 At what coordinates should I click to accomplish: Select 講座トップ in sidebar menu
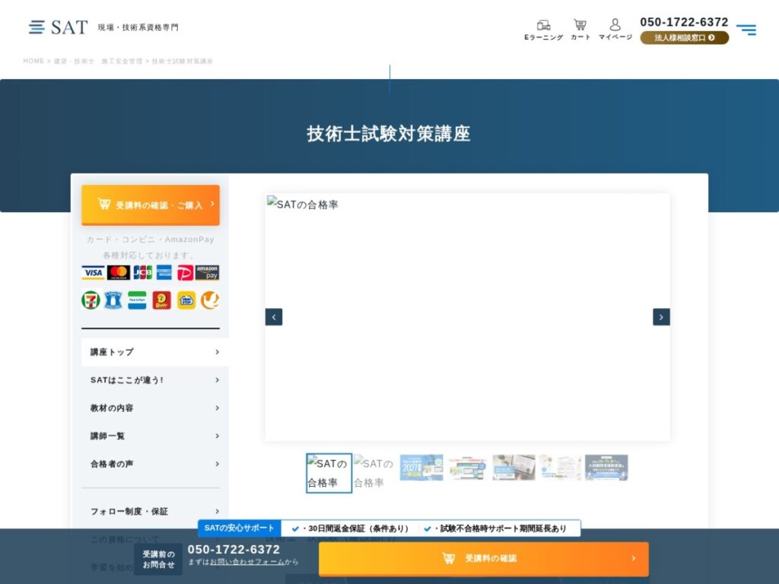click(x=155, y=352)
